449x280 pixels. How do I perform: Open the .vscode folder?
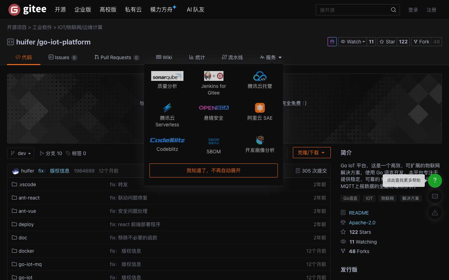click(x=27, y=184)
